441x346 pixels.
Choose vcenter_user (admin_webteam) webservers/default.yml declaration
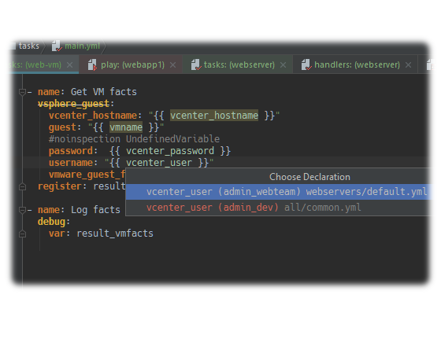coord(278,192)
